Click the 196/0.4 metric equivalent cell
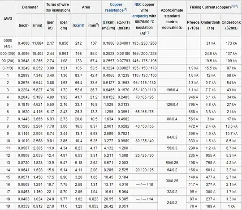Screen dimensions: 242x210 pyautogui.click(x=172, y=90)
